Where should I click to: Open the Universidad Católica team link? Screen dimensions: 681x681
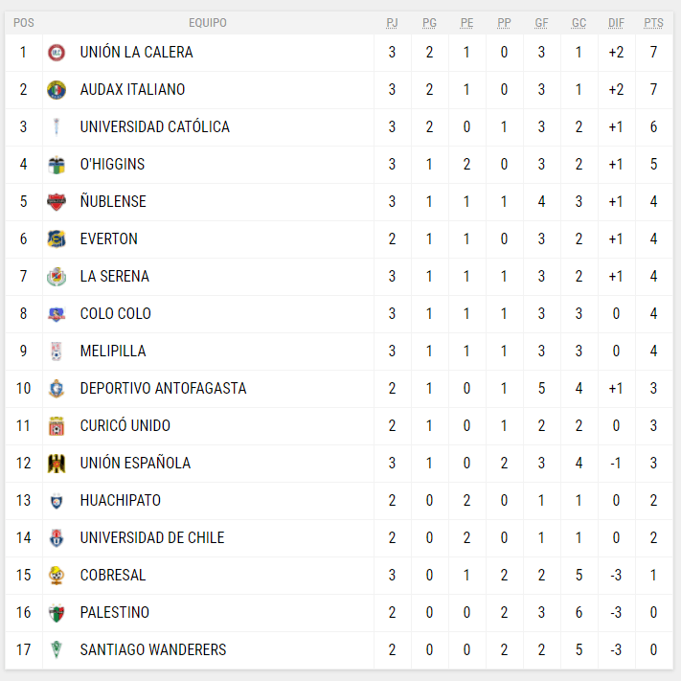(154, 127)
